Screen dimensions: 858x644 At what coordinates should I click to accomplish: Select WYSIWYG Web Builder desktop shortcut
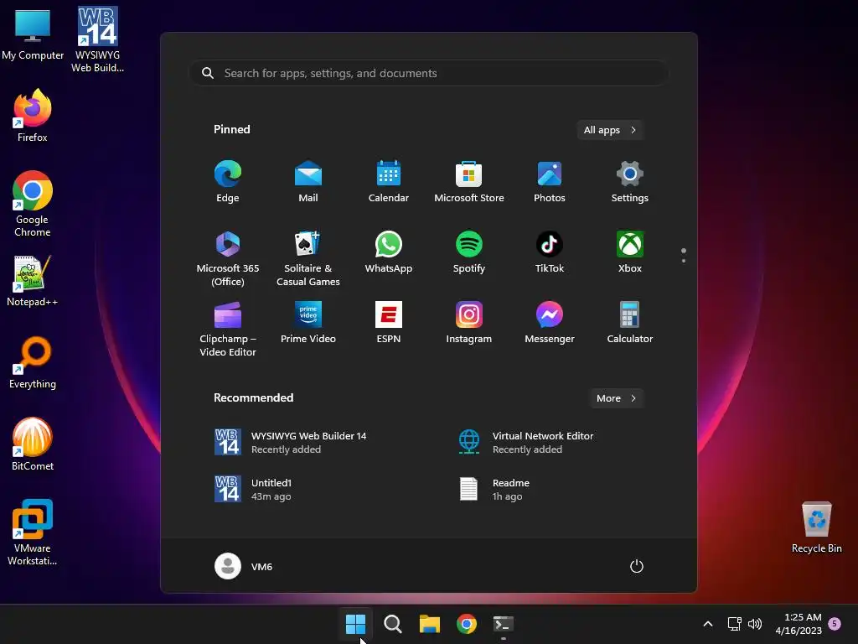point(97,39)
